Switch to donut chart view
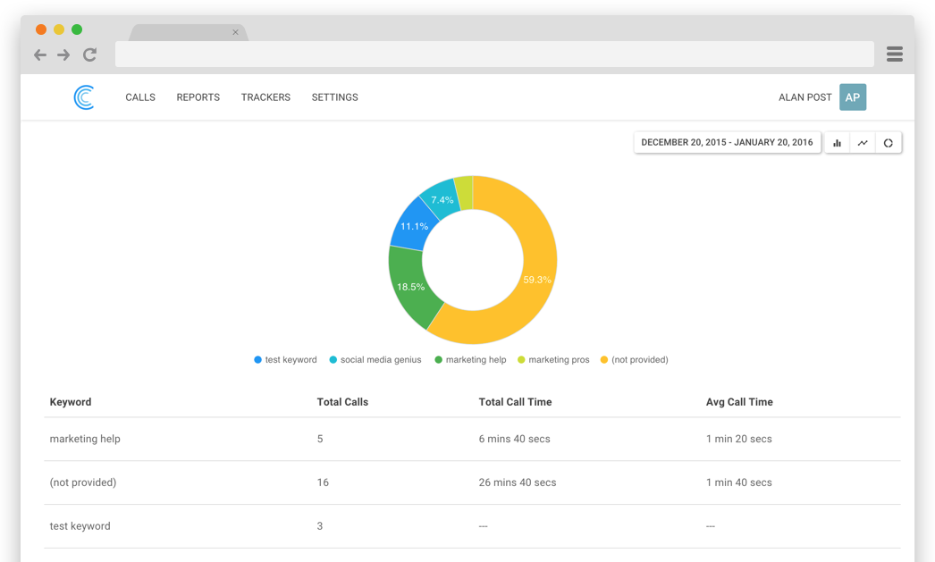Screen dimensions: 935x562 [x=889, y=143]
